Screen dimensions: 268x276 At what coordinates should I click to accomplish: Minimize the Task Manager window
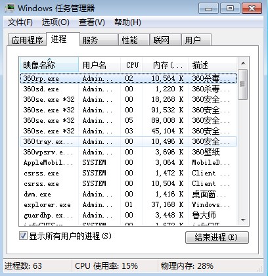coord(208,9)
